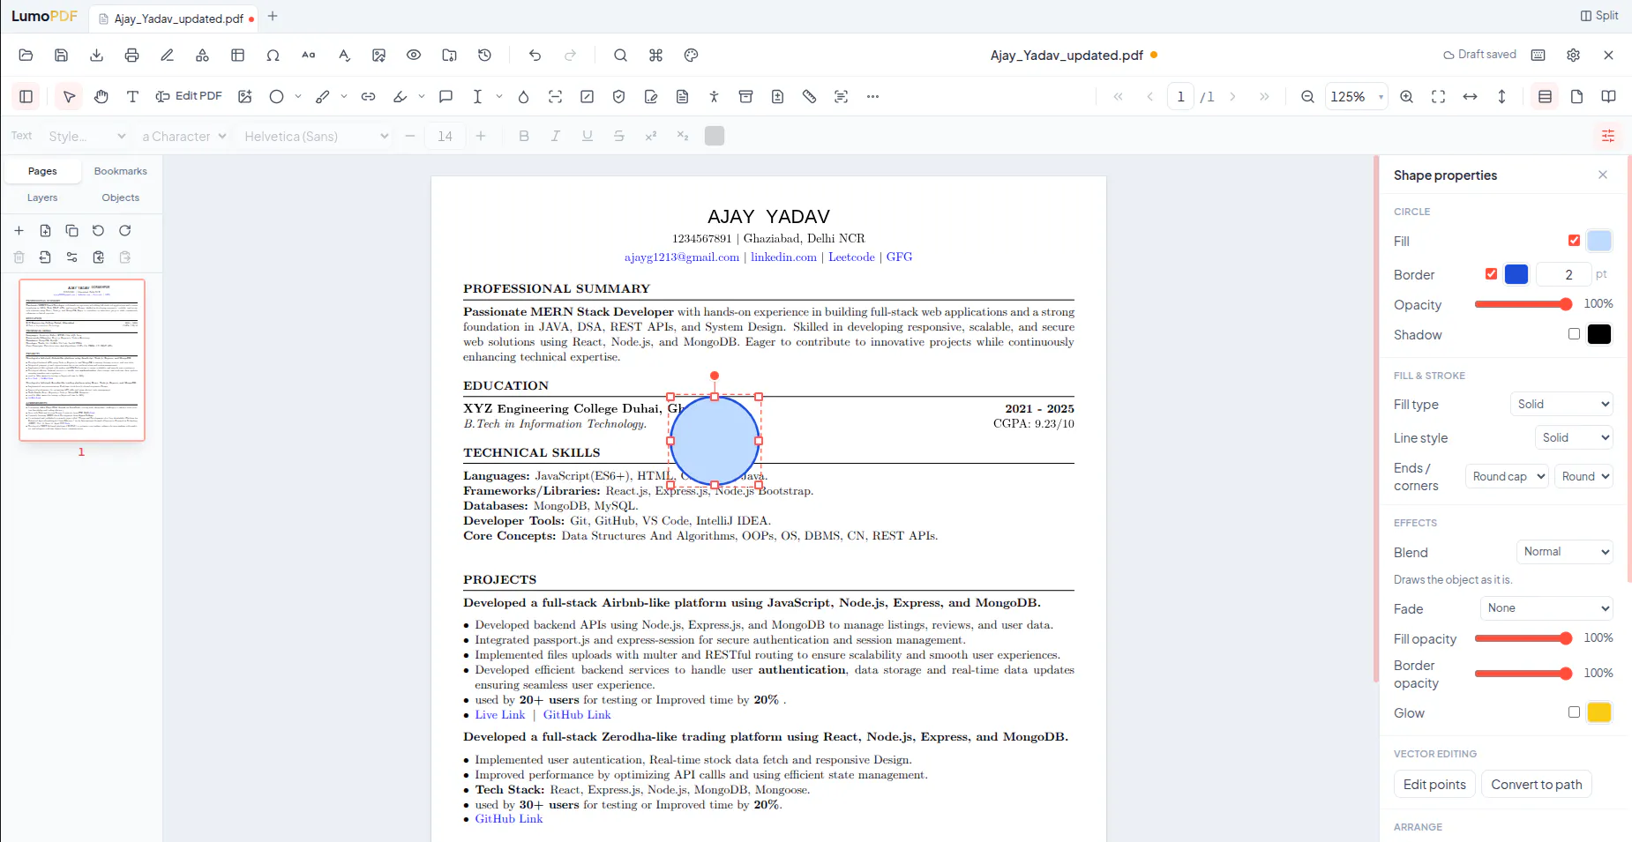Screen dimensions: 1632x842
Task: Open the Blend mode dropdown
Action: click(1565, 552)
